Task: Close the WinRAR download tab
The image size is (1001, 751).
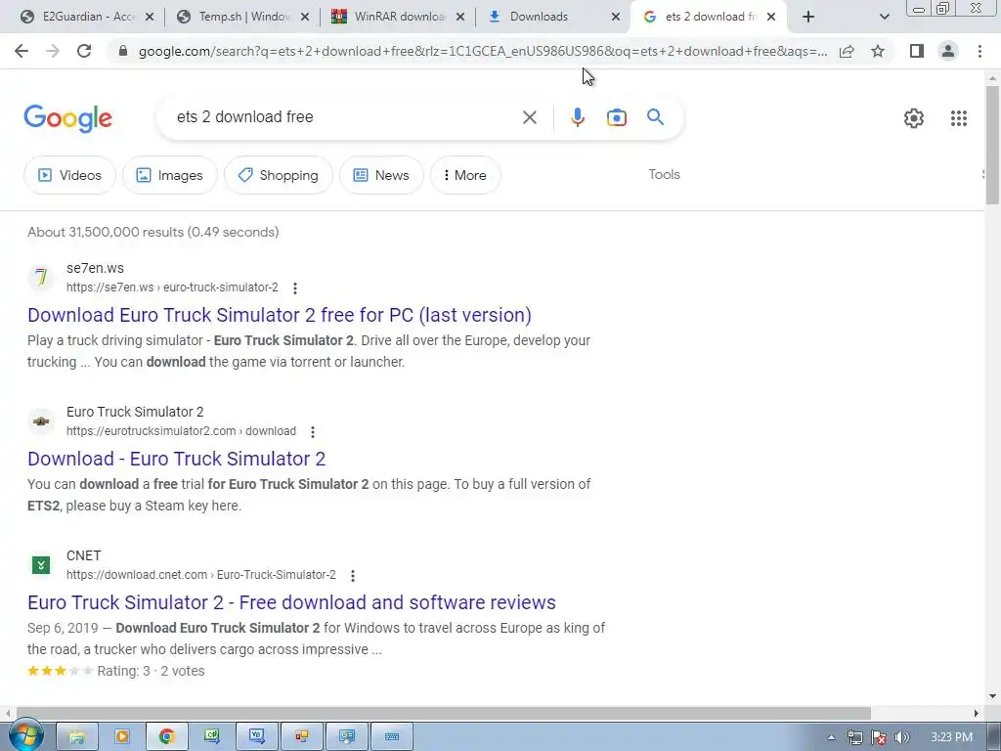Action: pyautogui.click(x=459, y=17)
